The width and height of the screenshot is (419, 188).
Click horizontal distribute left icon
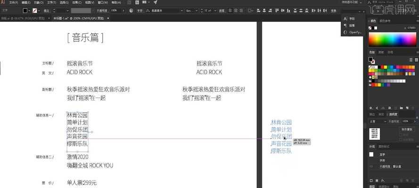[x=313, y=11]
